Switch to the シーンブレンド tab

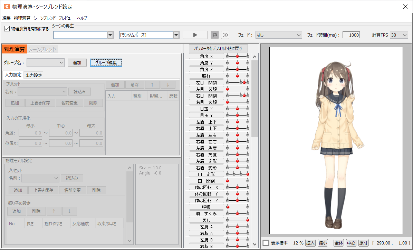click(42, 49)
